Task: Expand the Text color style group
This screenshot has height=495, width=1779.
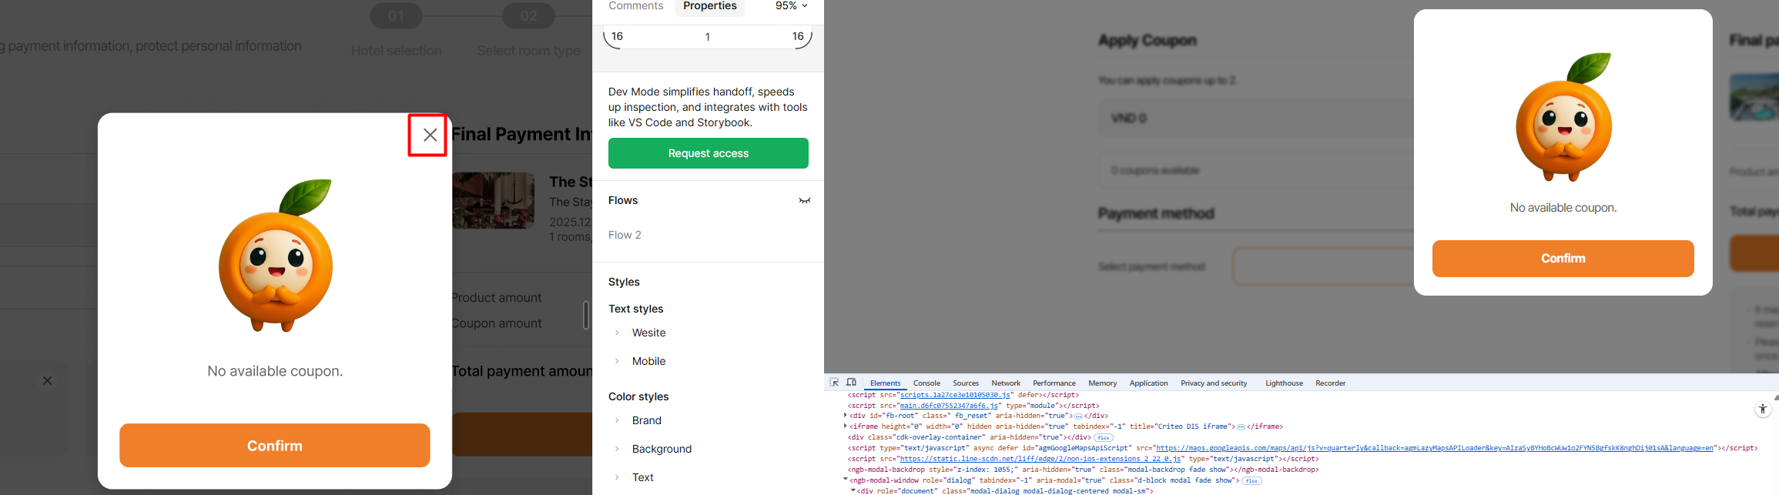Action: (617, 477)
